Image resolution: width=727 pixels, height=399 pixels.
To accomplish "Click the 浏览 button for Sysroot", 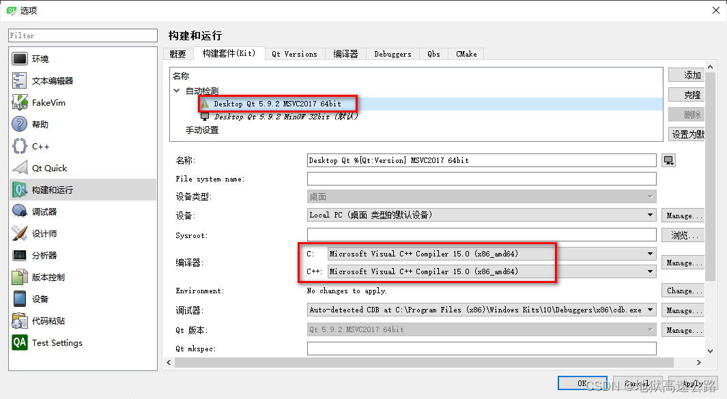I will (x=683, y=235).
